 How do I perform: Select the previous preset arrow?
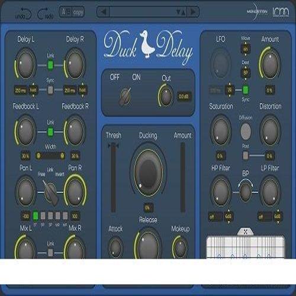[103, 12]
